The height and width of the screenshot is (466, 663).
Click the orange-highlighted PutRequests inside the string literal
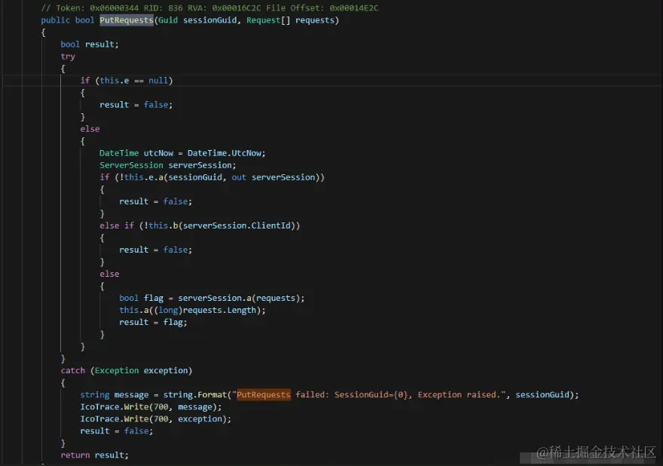click(x=264, y=395)
